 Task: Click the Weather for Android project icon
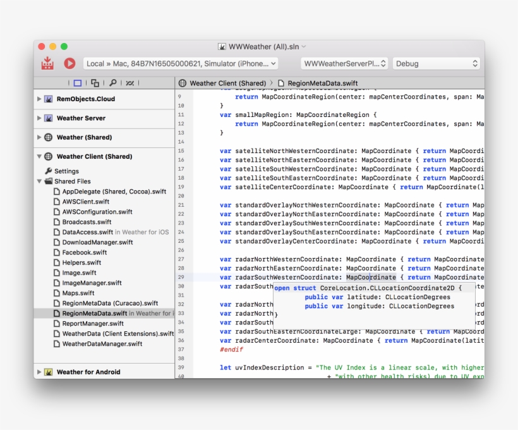coord(48,372)
